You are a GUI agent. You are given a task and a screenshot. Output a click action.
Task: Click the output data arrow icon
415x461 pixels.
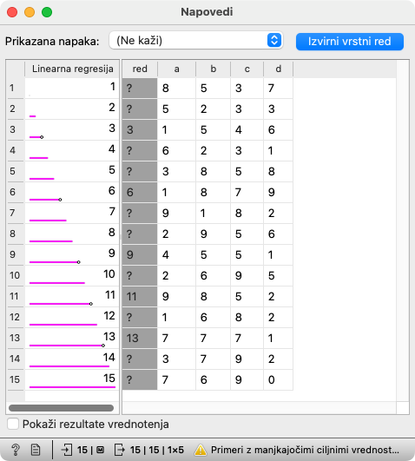click(120, 450)
